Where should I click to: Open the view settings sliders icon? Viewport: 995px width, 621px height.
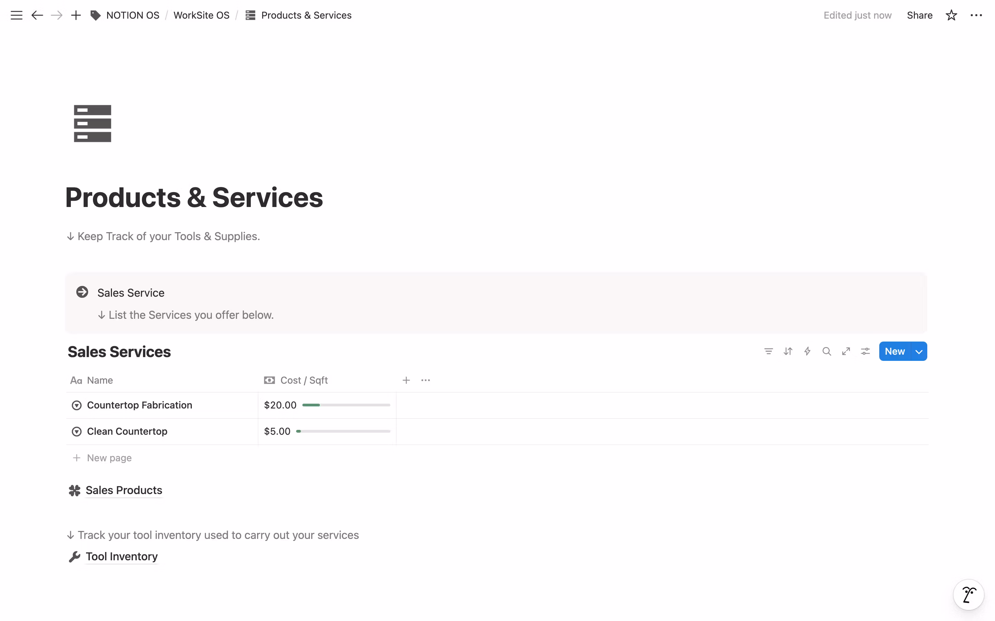[x=865, y=351]
